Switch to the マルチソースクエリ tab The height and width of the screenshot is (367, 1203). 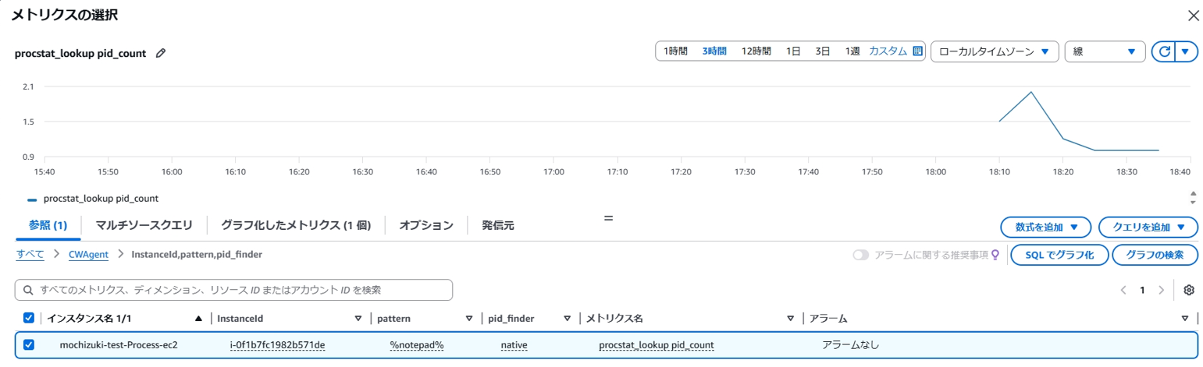click(144, 225)
